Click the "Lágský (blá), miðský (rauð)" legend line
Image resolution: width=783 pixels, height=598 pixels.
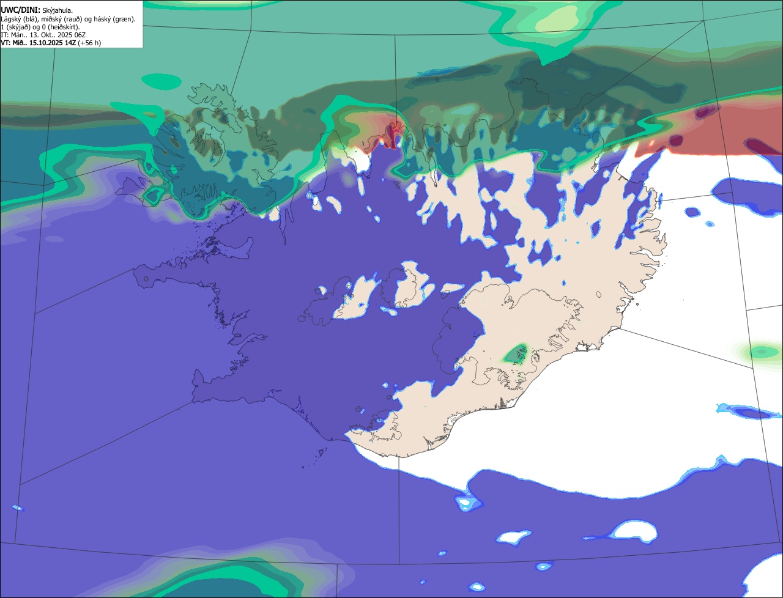(69, 19)
